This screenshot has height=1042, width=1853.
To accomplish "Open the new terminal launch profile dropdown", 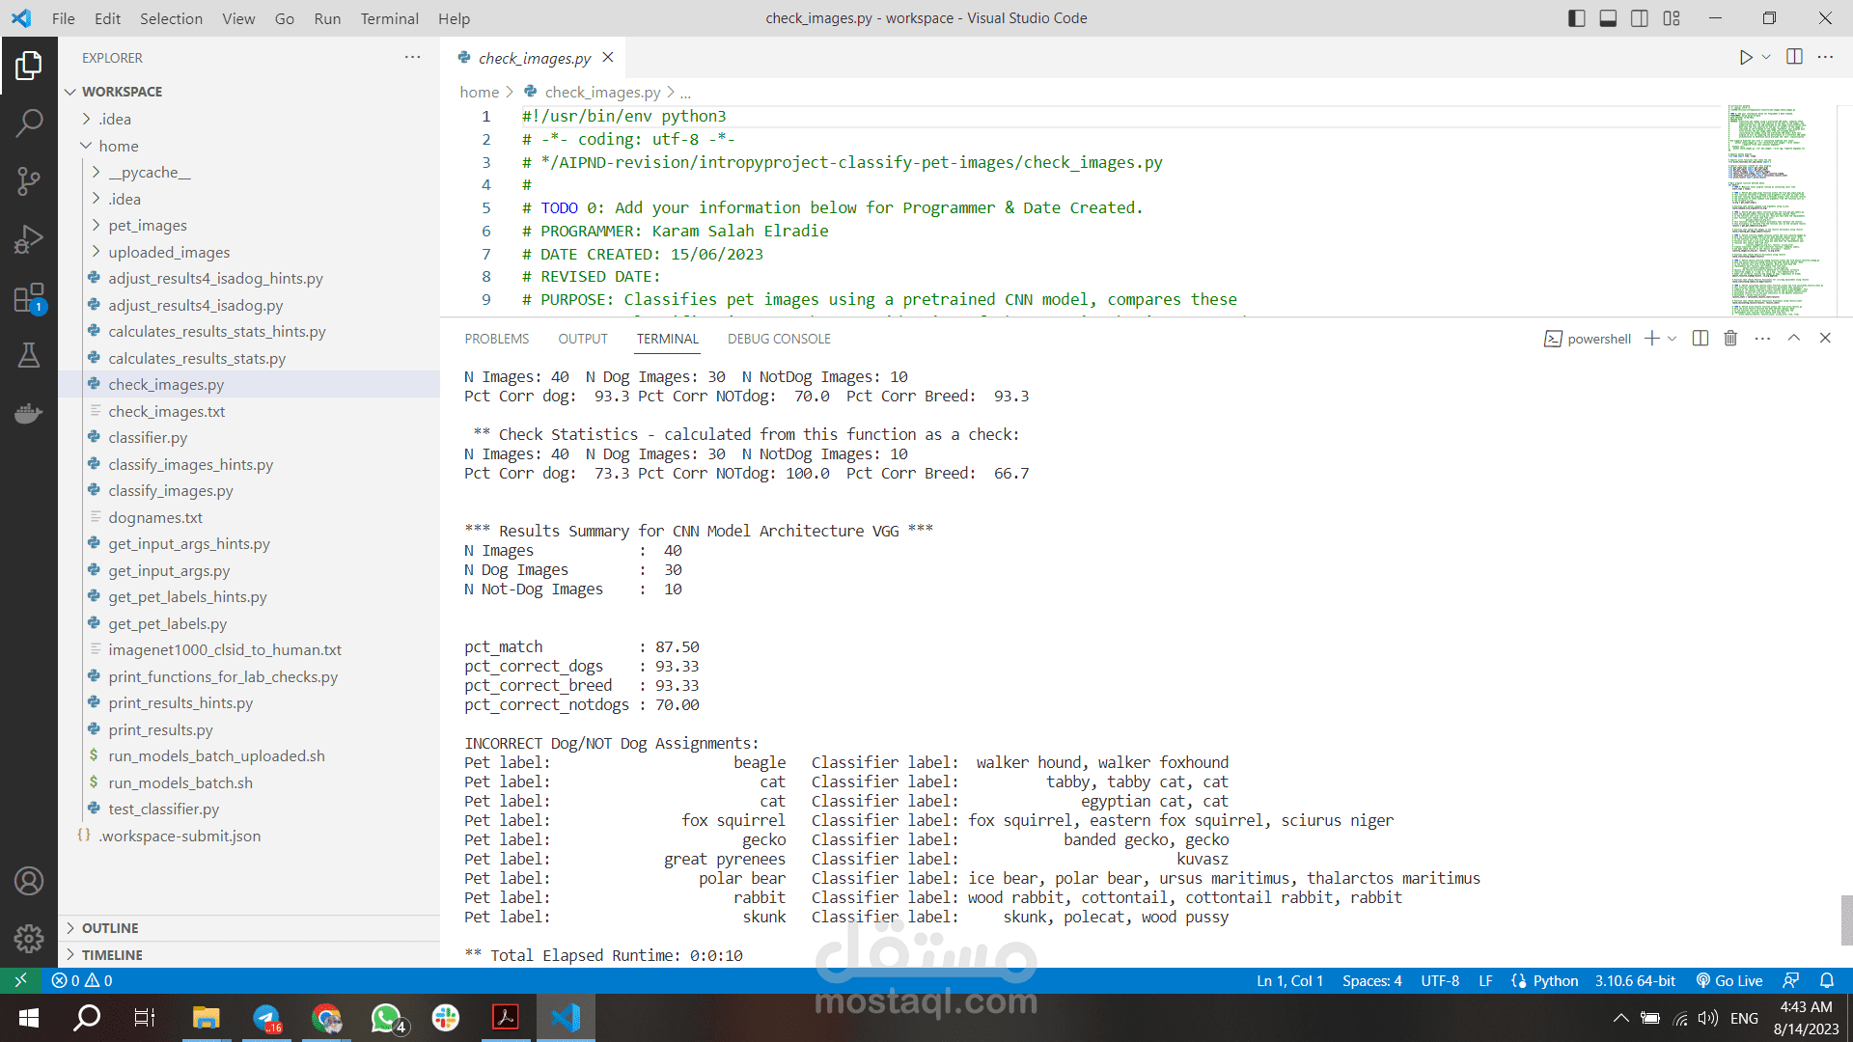I will [x=1673, y=339].
